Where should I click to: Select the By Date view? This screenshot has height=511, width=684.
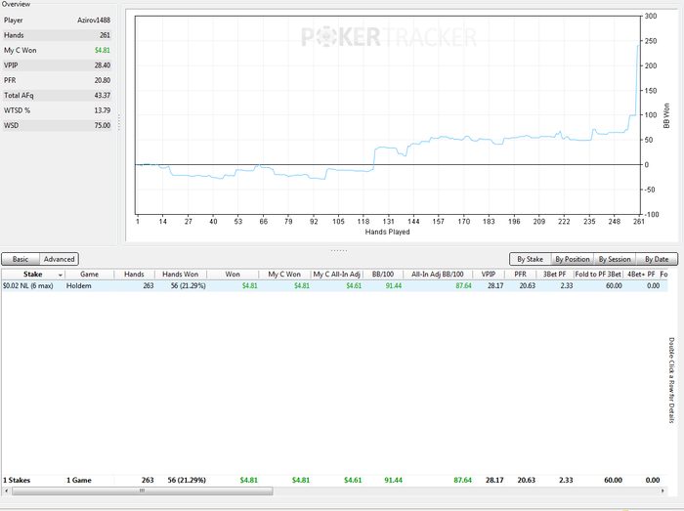657,259
